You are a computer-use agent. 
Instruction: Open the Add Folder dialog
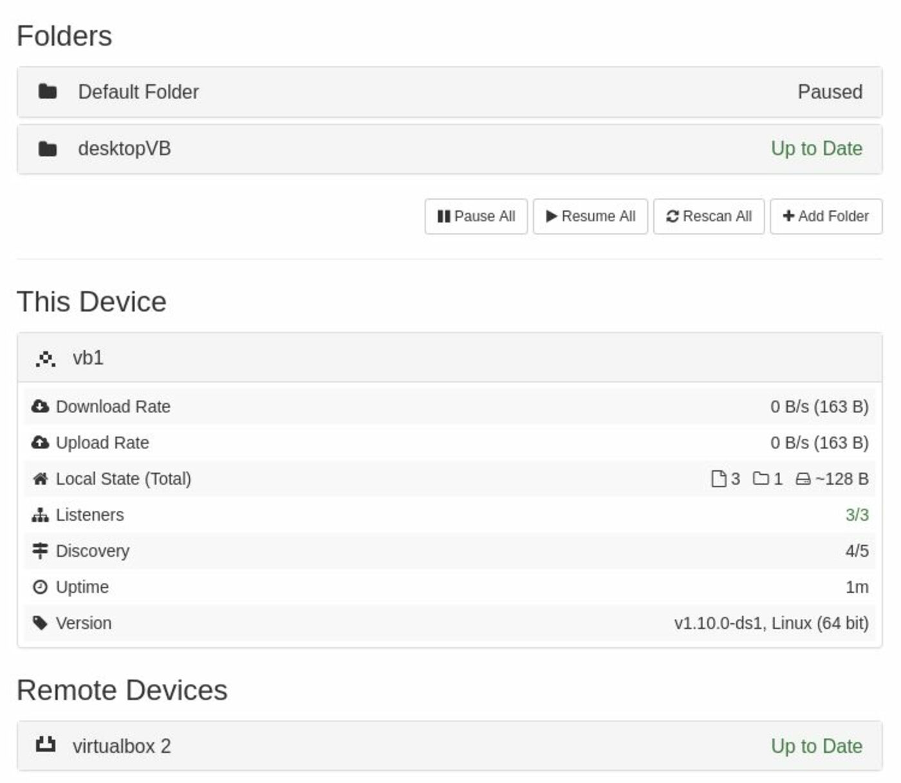826,217
